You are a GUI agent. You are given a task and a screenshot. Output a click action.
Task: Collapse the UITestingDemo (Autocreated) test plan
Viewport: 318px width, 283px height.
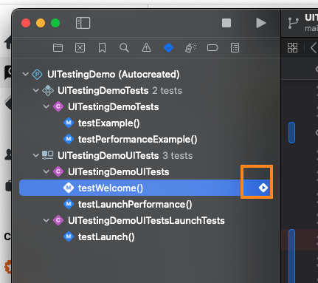click(x=26, y=74)
